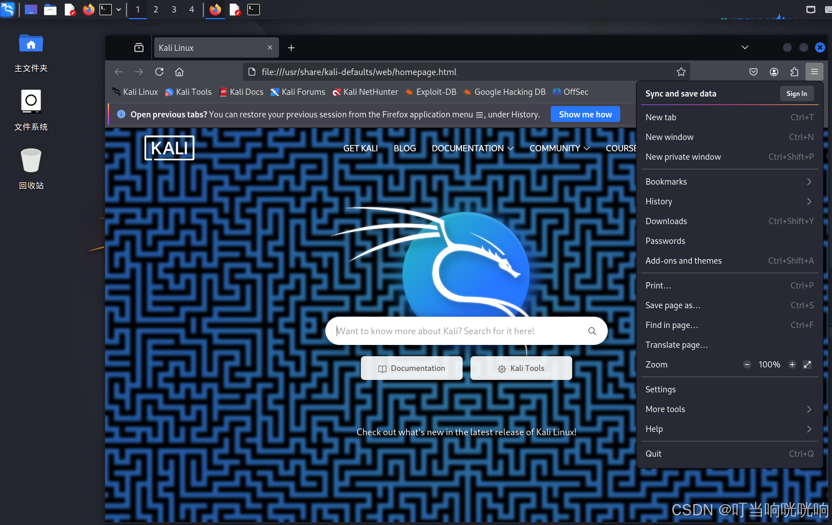This screenshot has width=832, height=525.
Task: Open the Kali Docs bookmark
Action: coord(241,92)
